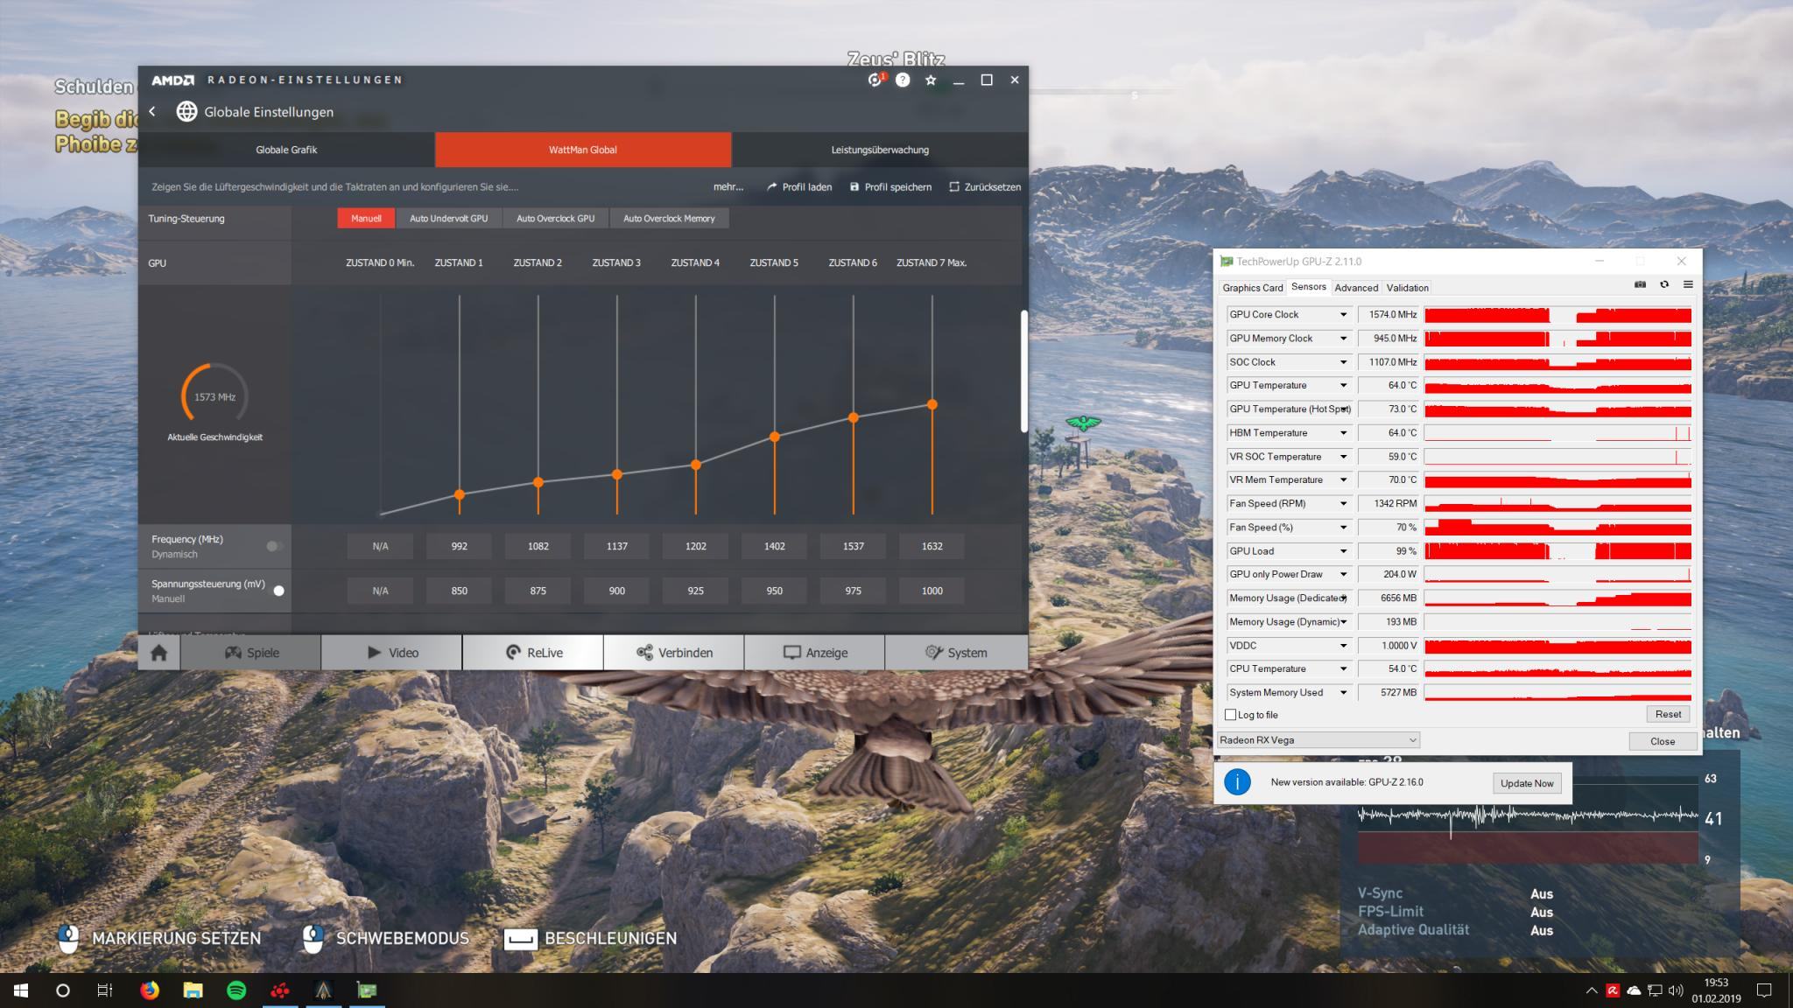Screen dimensions: 1793x1008
Task: Open Task View on the taskbar
Action: point(105,990)
